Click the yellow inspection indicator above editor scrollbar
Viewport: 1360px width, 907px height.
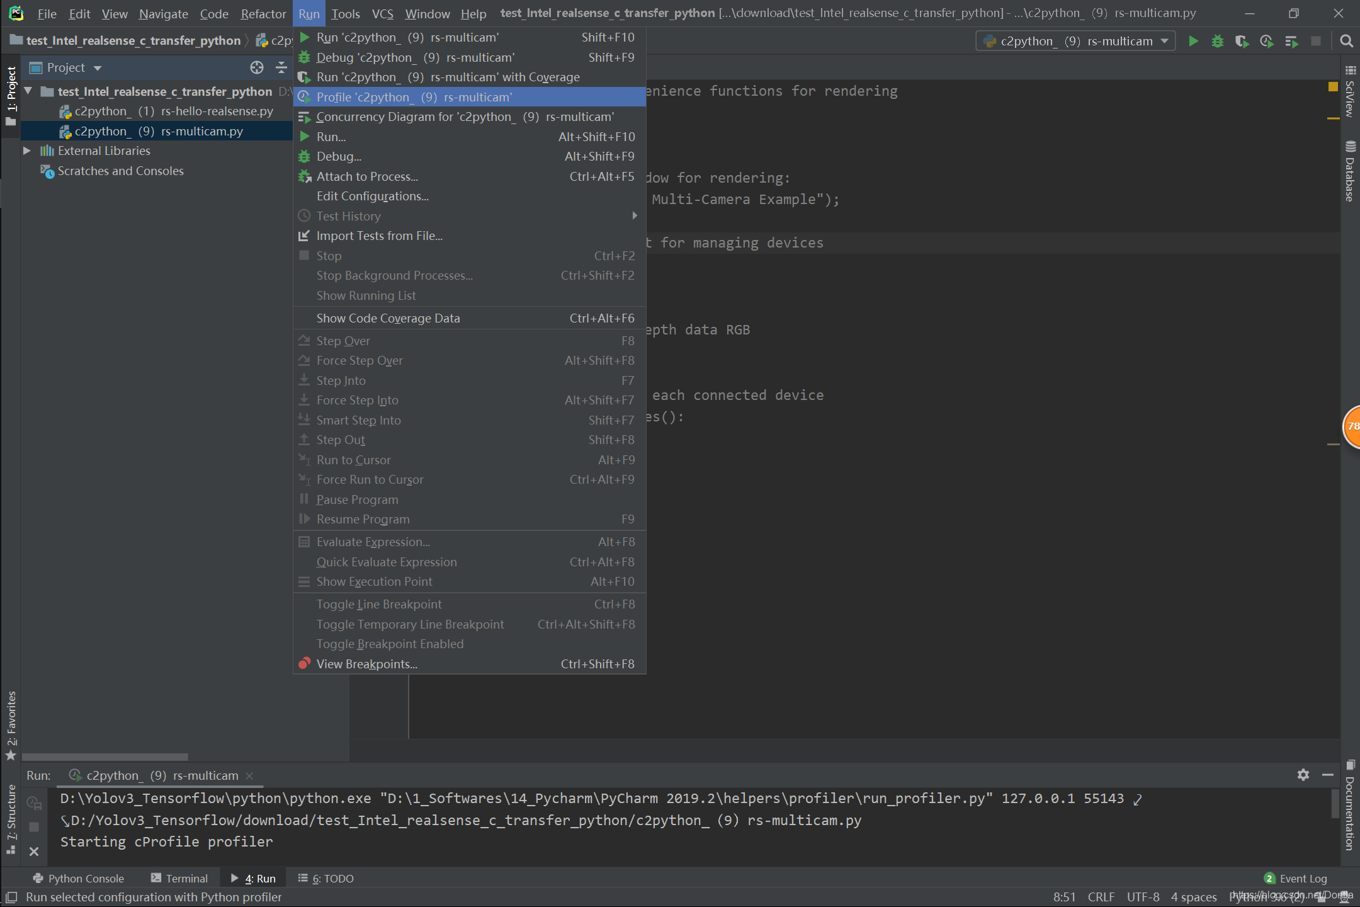click(1333, 87)
